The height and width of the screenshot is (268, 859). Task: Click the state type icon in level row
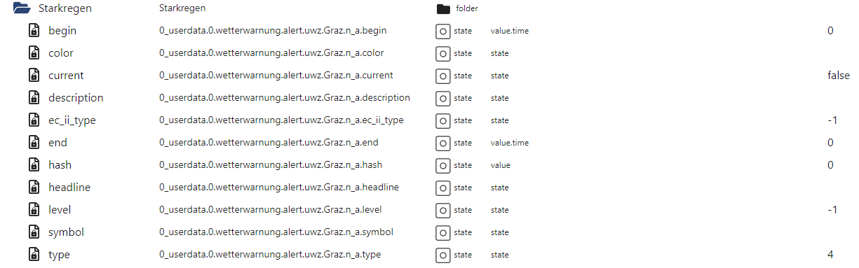442,210
